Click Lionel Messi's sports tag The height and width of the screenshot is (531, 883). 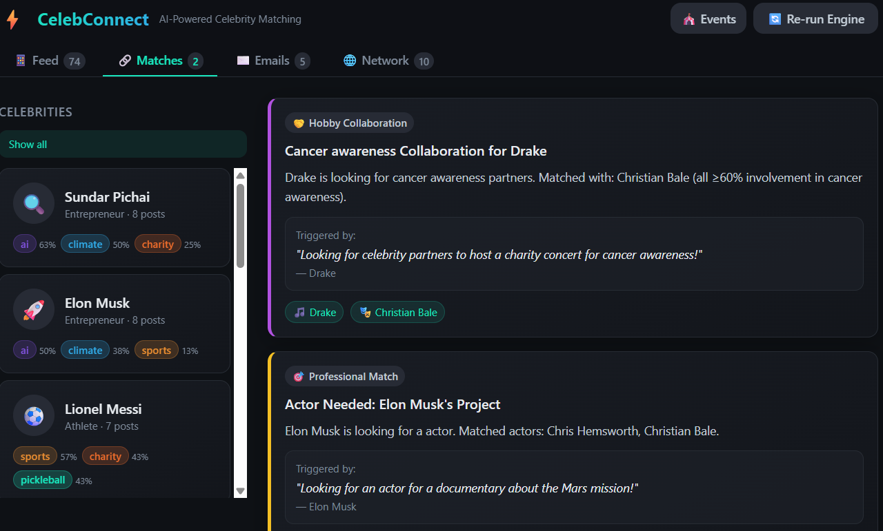[x=35, y=457]
